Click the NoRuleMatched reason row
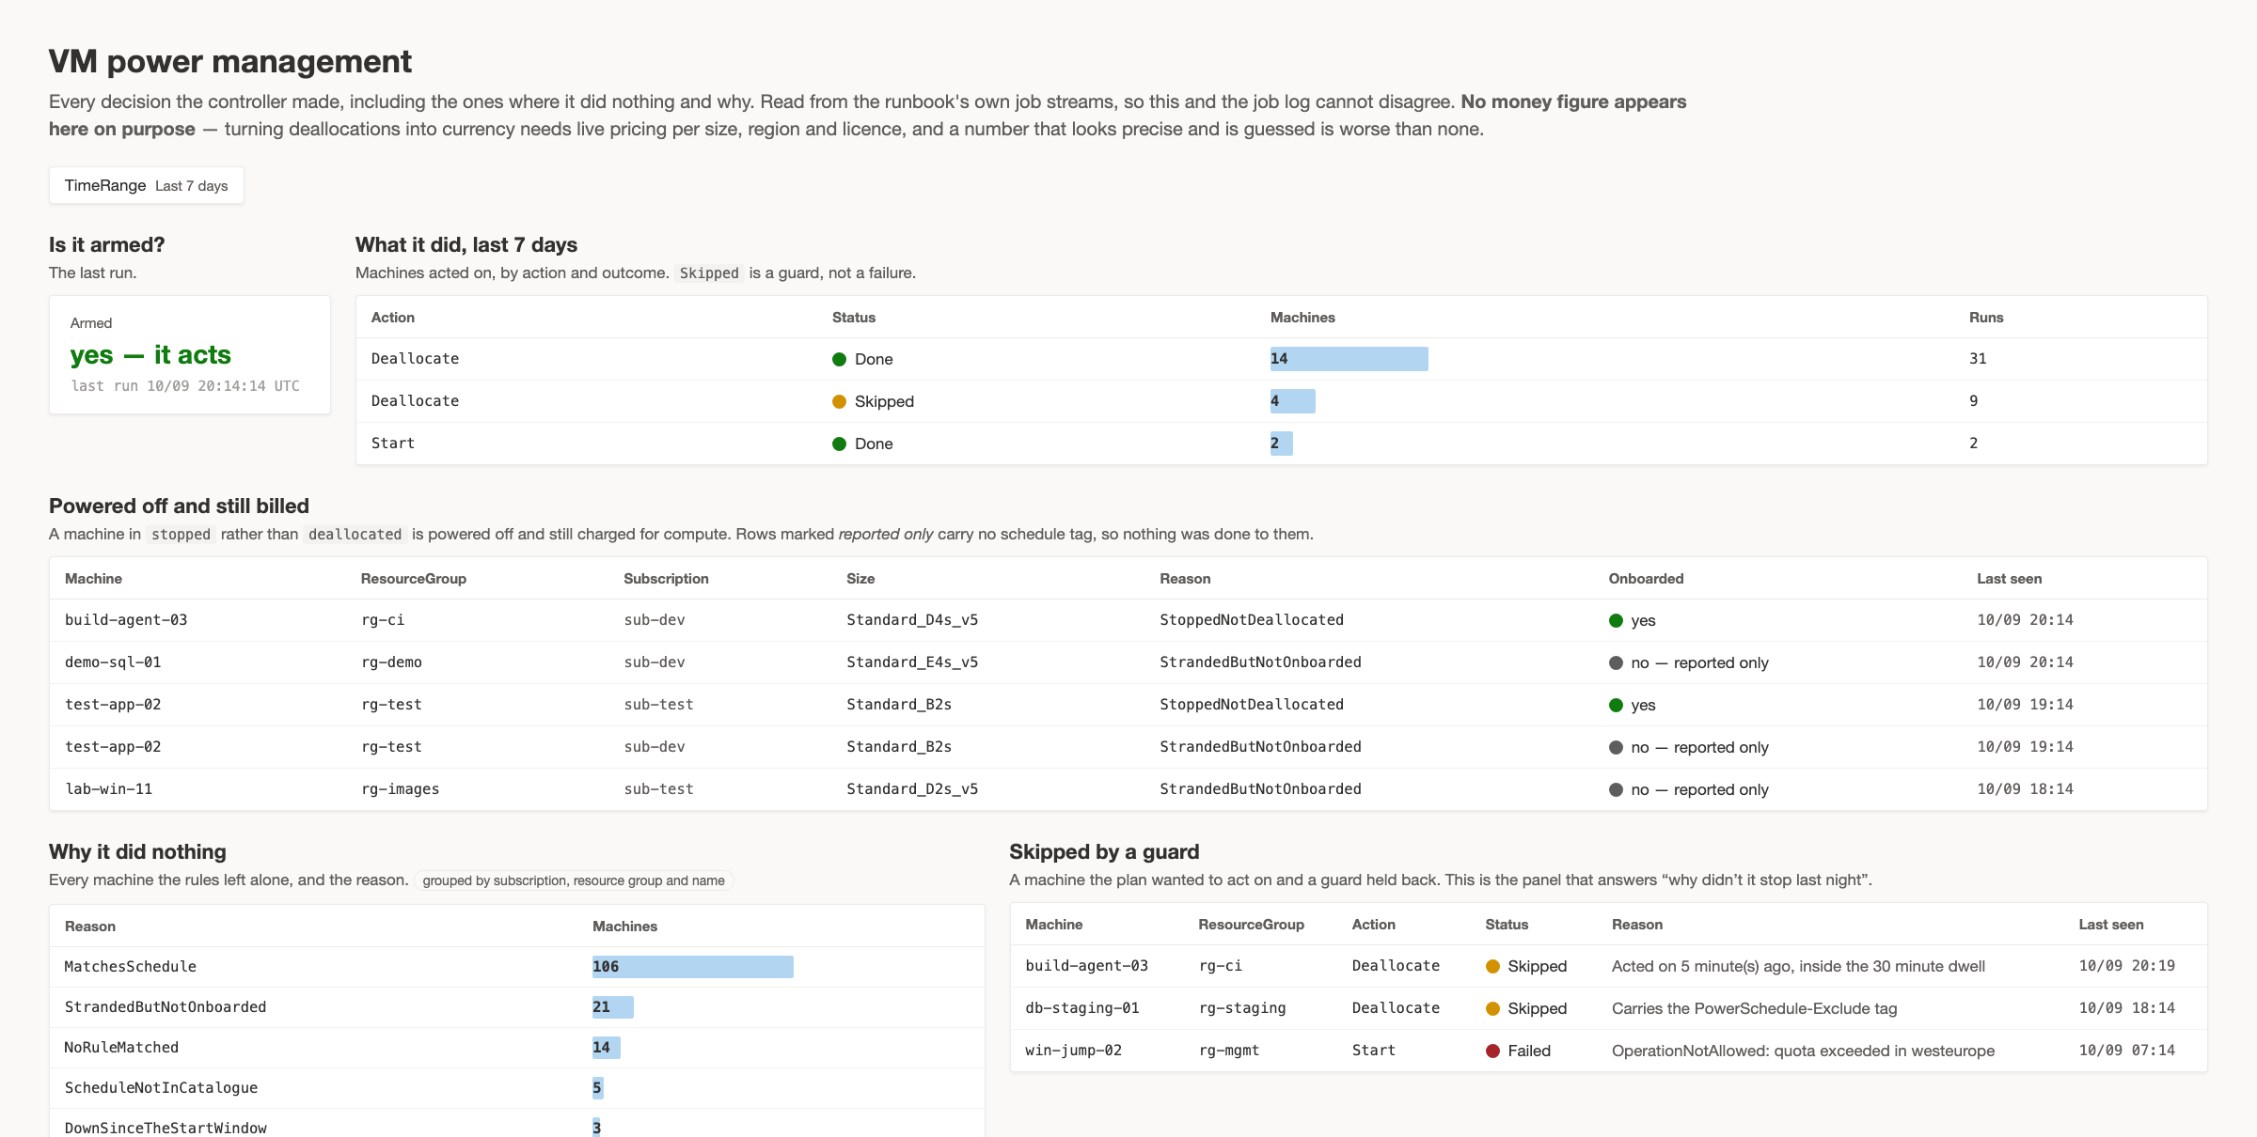 [517, 1048]
